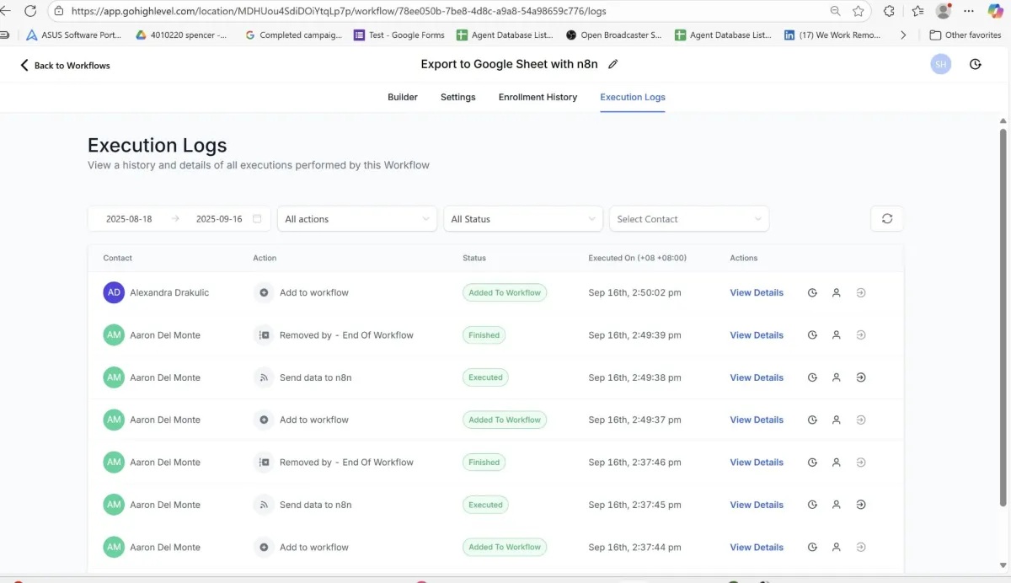Open ASUS Software Port... bookmark

[x=74, y=35]
